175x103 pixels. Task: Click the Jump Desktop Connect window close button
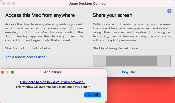click(x=4, y=4)
